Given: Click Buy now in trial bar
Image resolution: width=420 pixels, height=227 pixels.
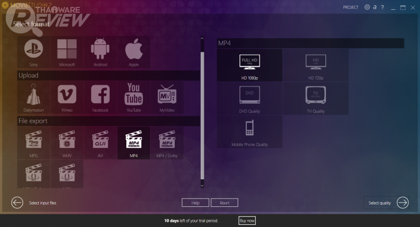Looking at the screenshot, I should coord(247,221).
